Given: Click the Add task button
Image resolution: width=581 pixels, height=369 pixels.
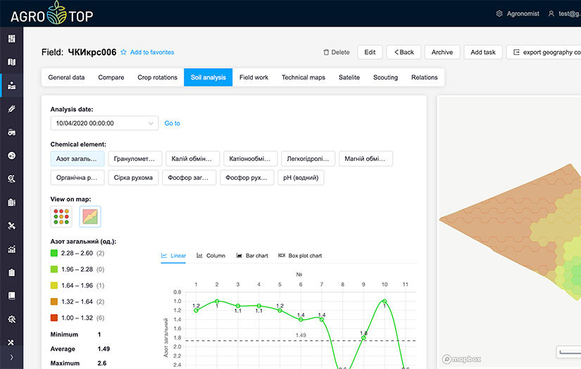Looking at the screenshot, I should (x=483, y=52).
